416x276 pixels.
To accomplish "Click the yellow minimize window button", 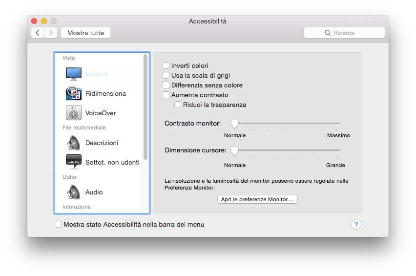I will coord(44,21).
